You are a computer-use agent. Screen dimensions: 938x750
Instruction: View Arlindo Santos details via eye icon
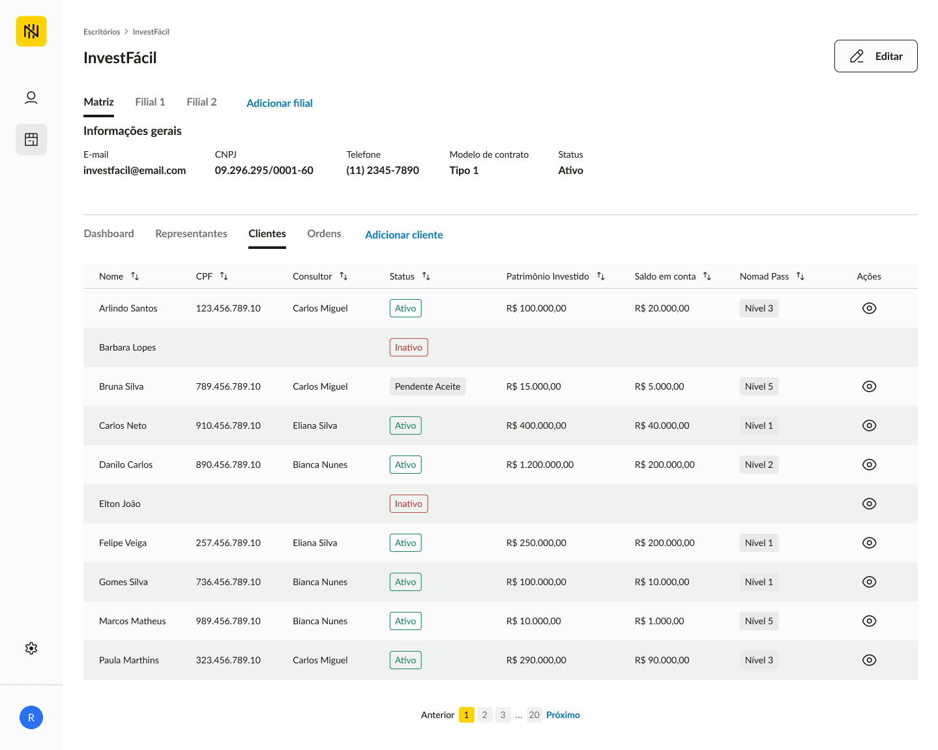point(869,308)
